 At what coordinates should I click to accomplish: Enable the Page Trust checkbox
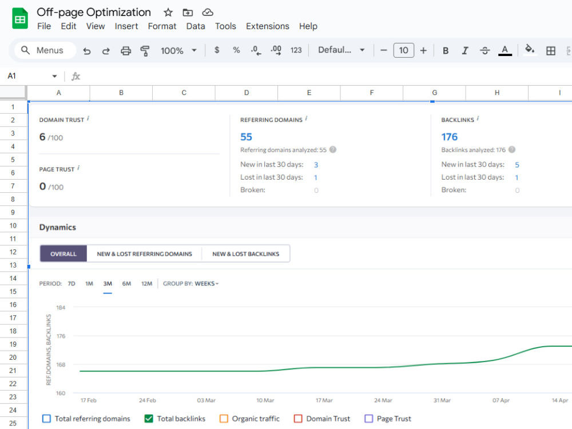tap(369, 419)
